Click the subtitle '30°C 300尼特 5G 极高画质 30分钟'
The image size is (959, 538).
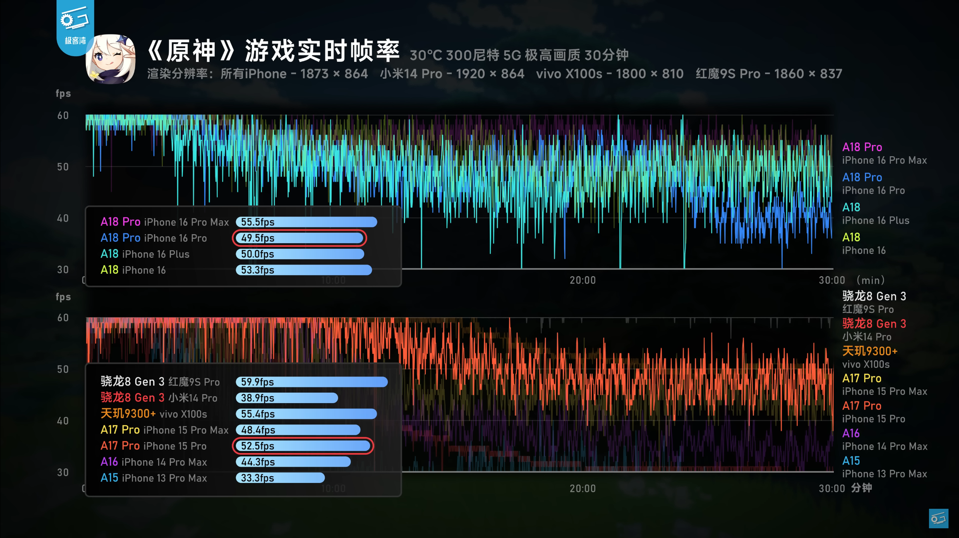[x=519, y=55]
